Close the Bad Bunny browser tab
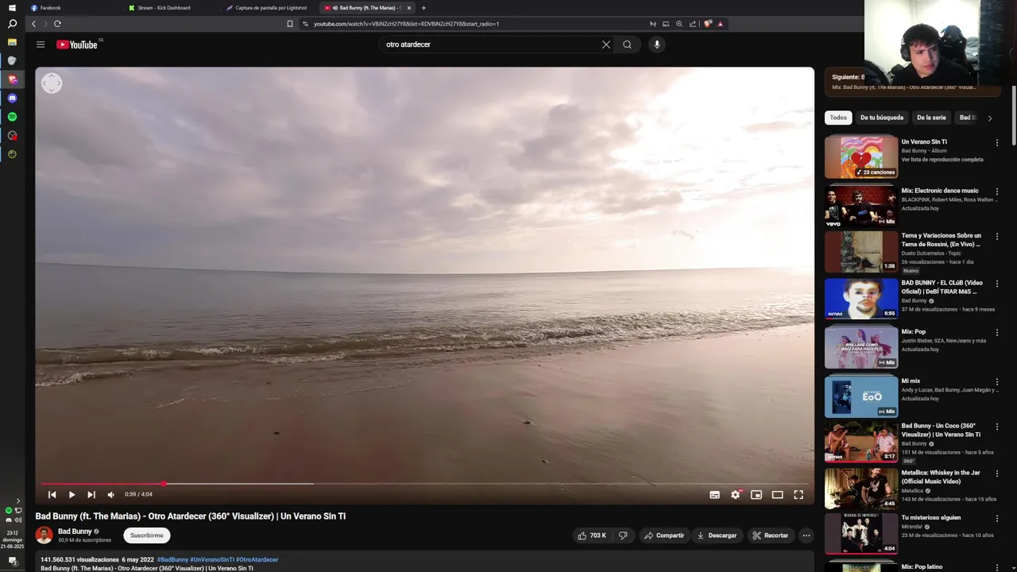This screenshot has height=572, width=1017. pyautogui.click(x=409, y=8)
